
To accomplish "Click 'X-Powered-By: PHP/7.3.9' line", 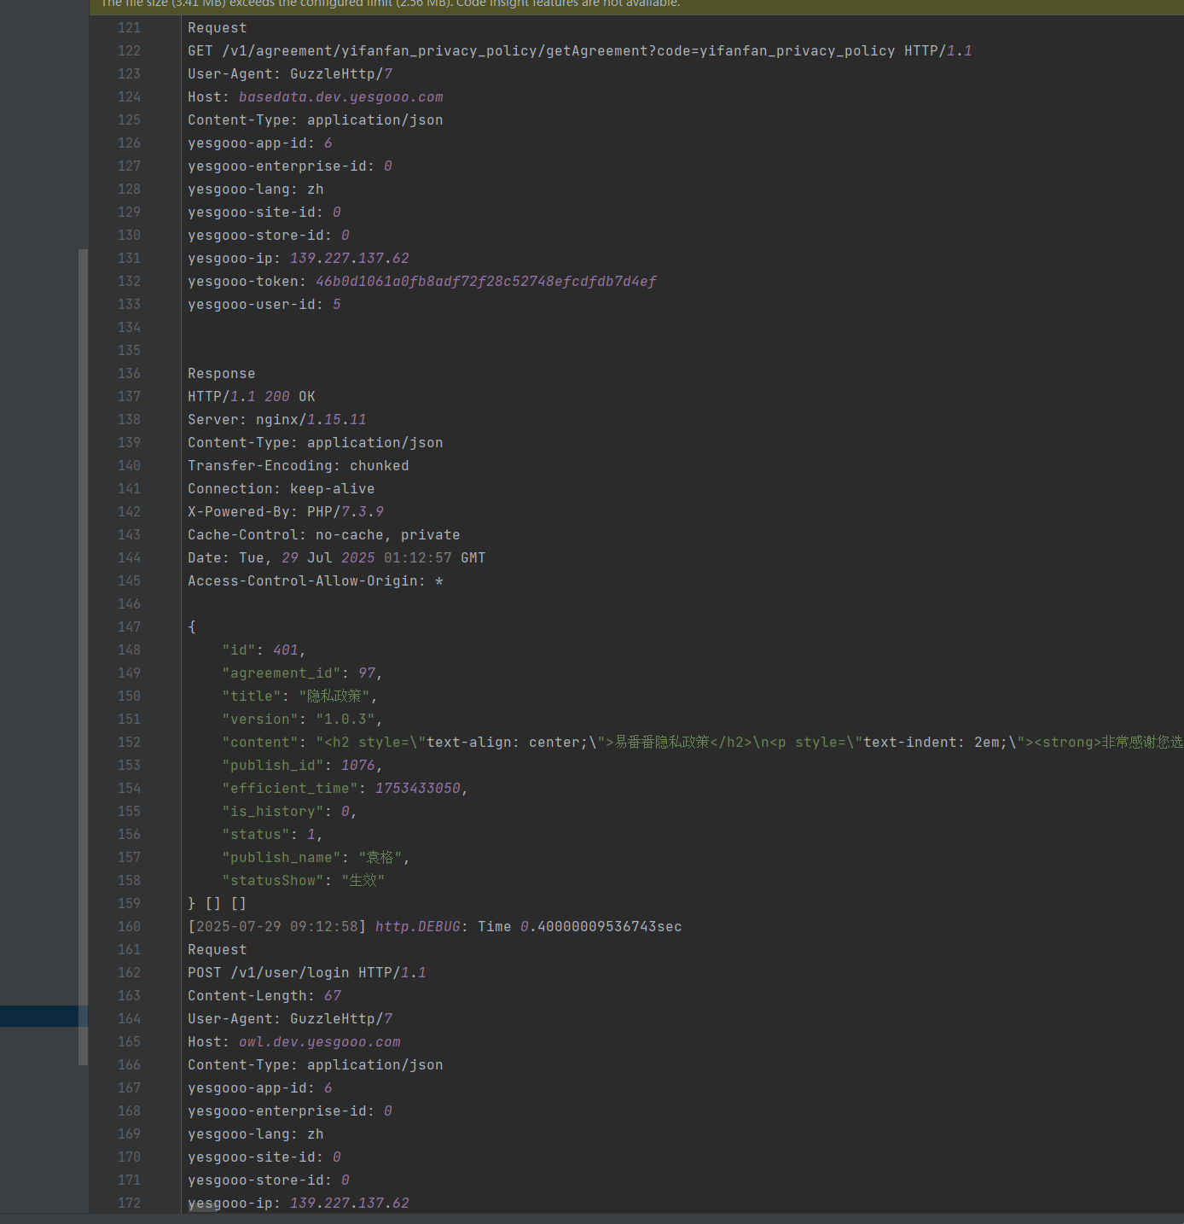I will tap(286, 512).
